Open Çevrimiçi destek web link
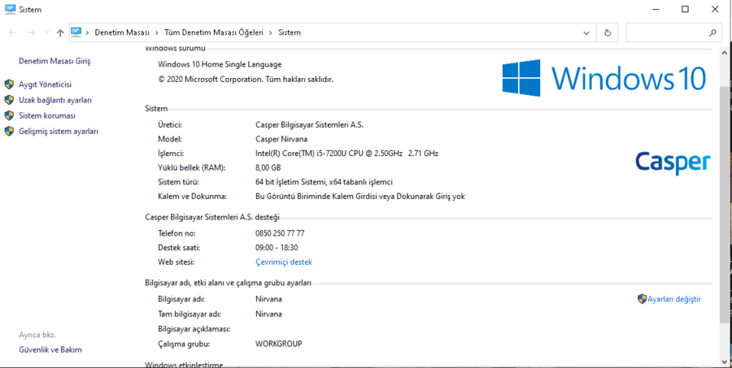 click(x=284, y=262)
